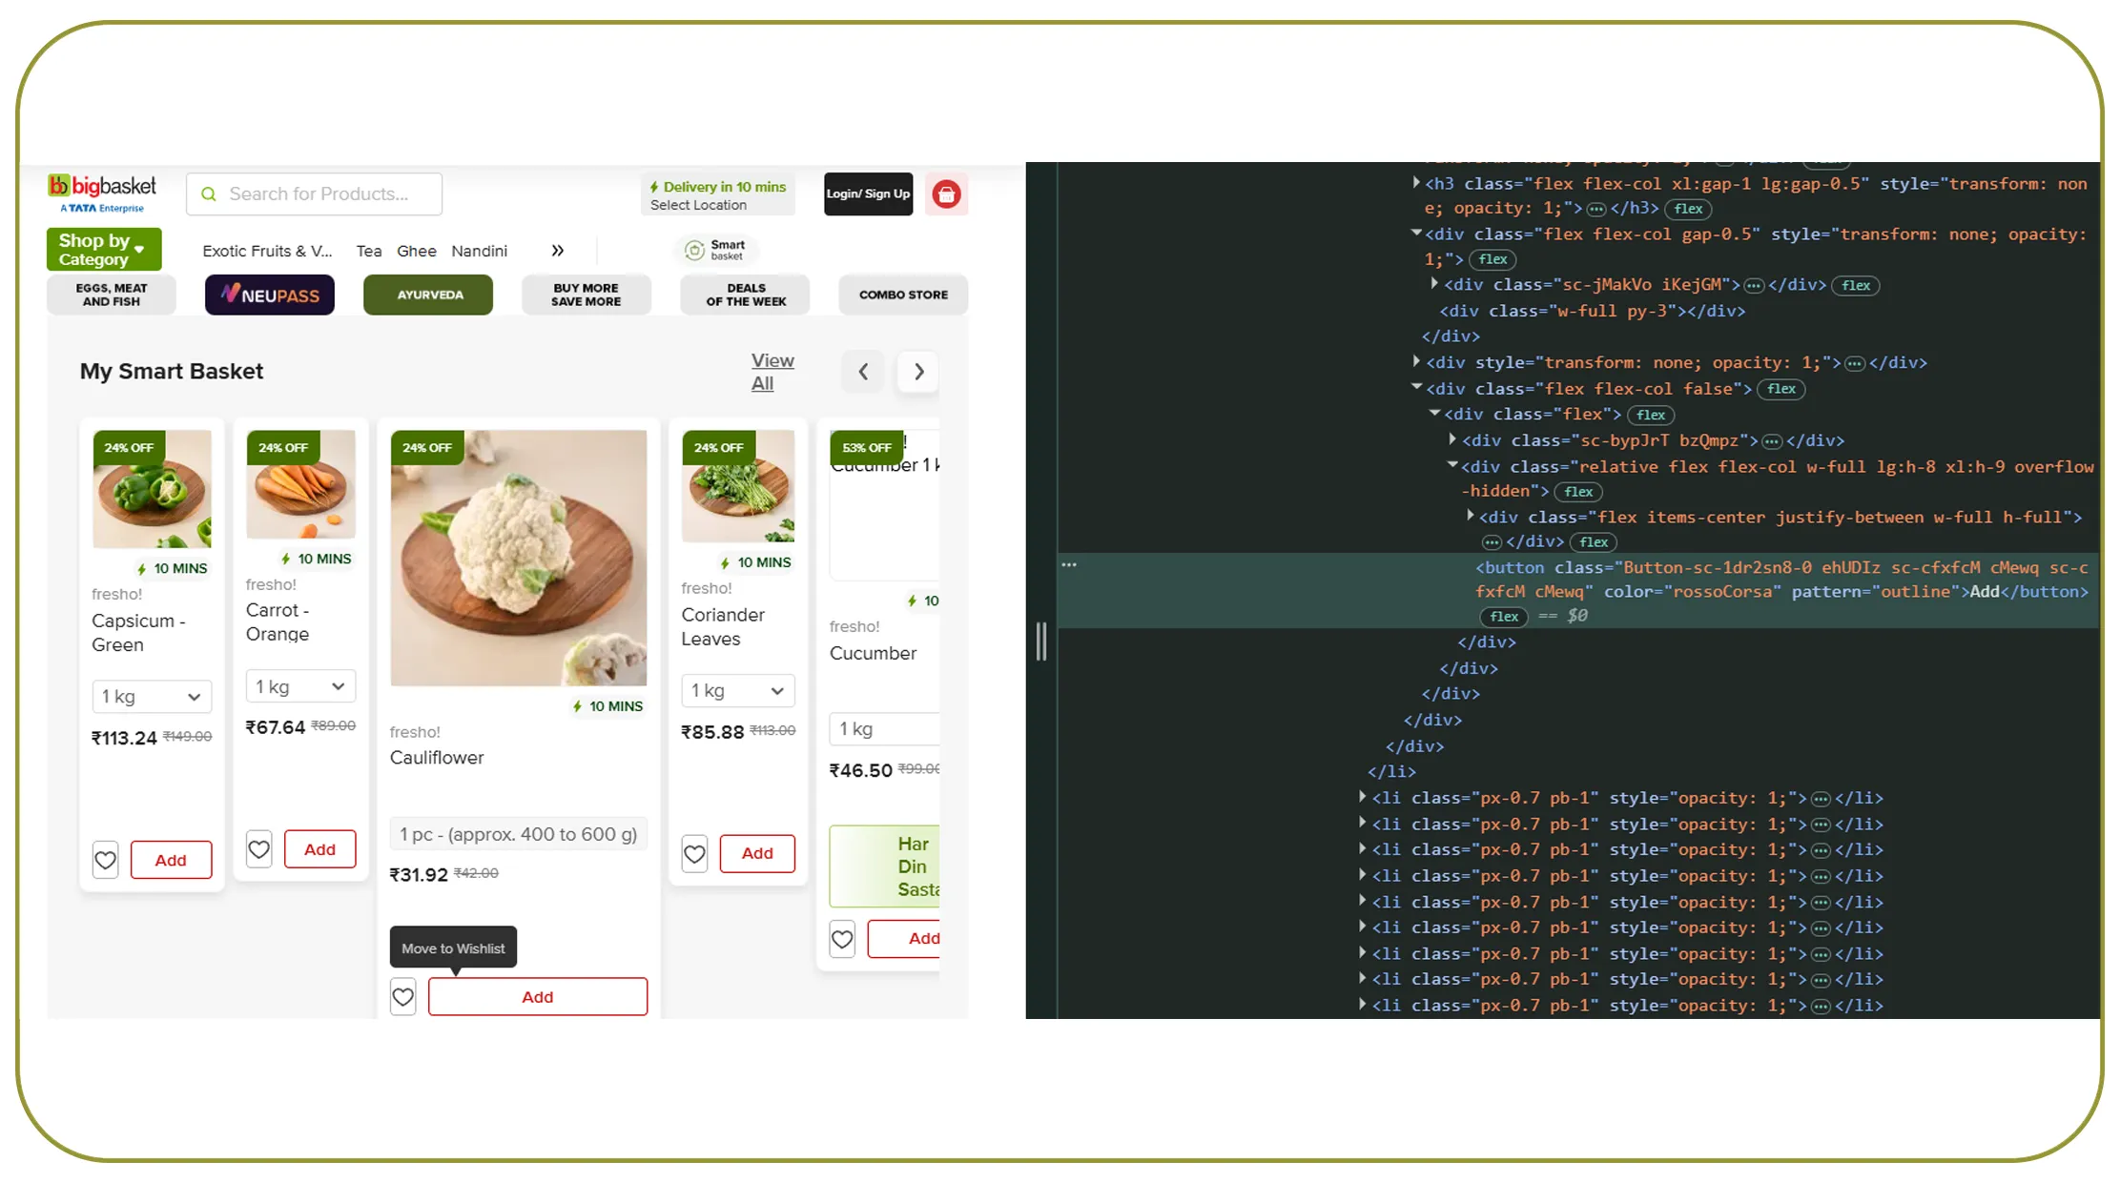This screenshot has height=1182, width=2120.
Task: Open Carrot 1 kg quantity dropdown
Action: pos(300,686)
